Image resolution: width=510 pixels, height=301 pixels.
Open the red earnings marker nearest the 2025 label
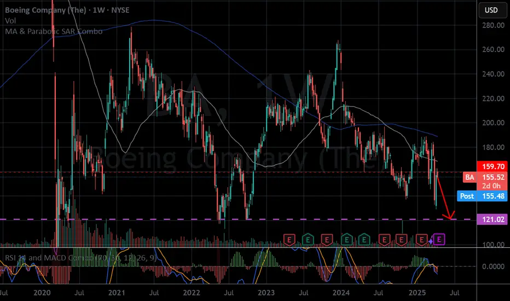point(421,240)
